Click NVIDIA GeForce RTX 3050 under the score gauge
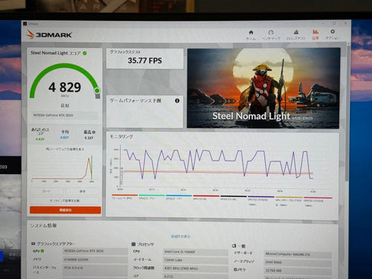Viewport: 372px width, 279px height. [x=53, y=115]
